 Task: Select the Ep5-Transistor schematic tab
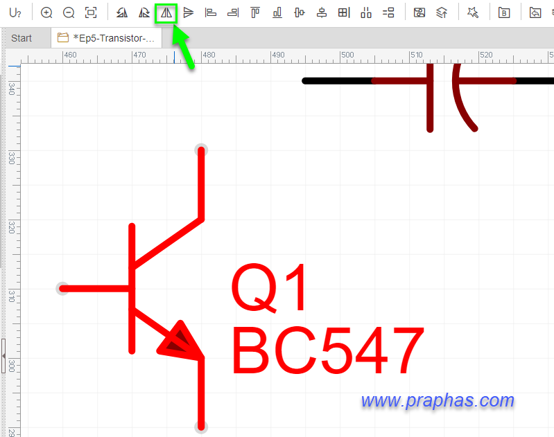106,38
